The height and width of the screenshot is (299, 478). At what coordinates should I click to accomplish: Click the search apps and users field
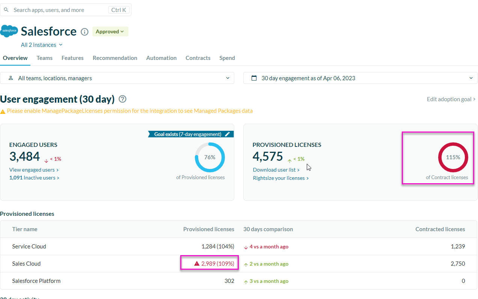tap(60, 10)
